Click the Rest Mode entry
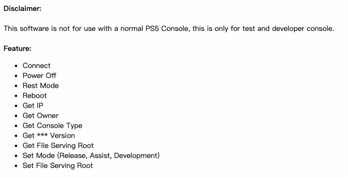This screenshot has width=348, height=177. tap(41, 85)
